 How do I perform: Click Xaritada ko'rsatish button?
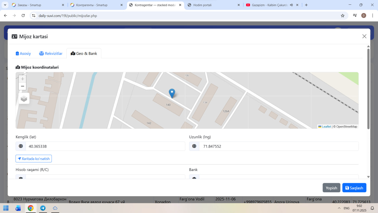coord(34,159)
